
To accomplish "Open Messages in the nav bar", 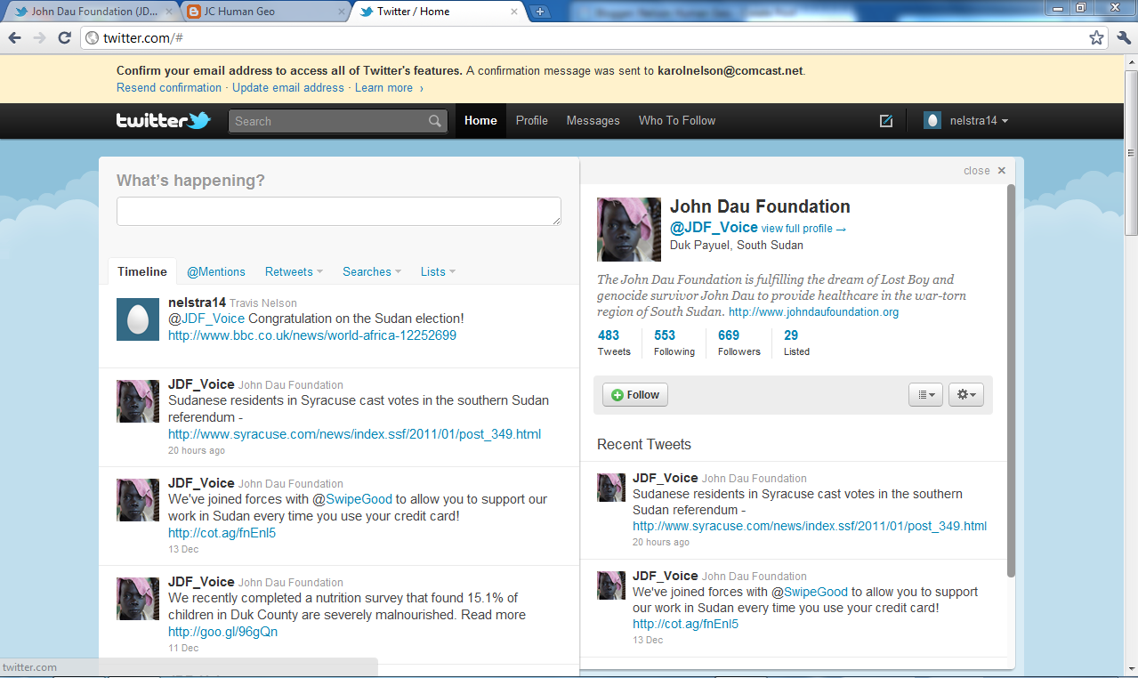I will tap(593, 121).
